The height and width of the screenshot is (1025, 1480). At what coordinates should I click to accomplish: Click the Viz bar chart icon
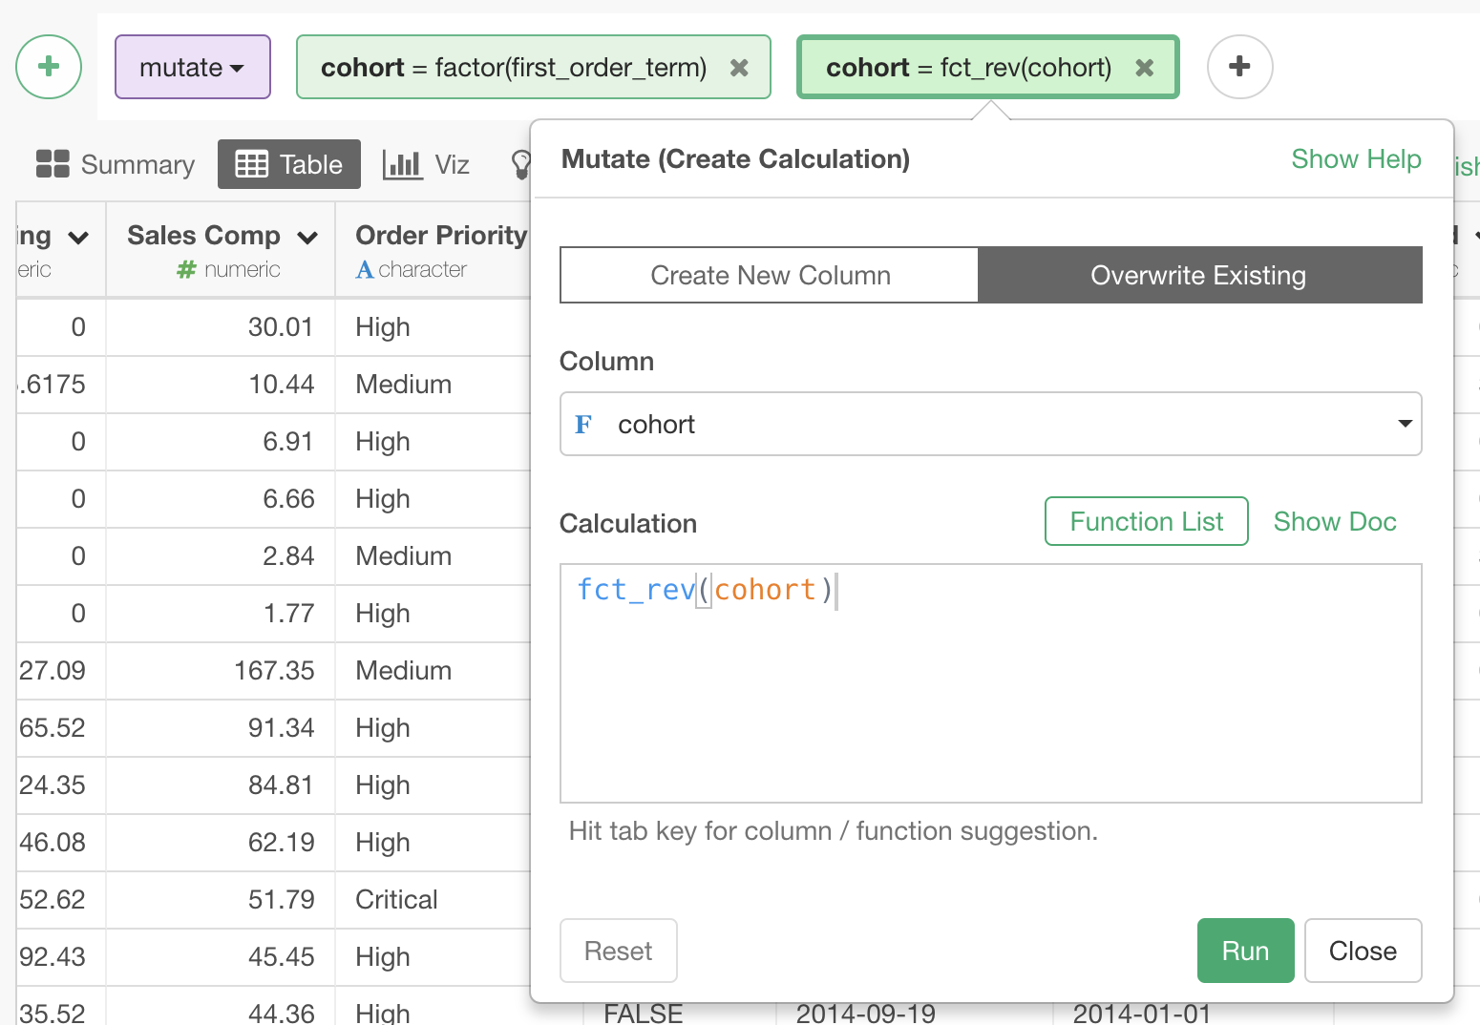[x=402, y=164]
